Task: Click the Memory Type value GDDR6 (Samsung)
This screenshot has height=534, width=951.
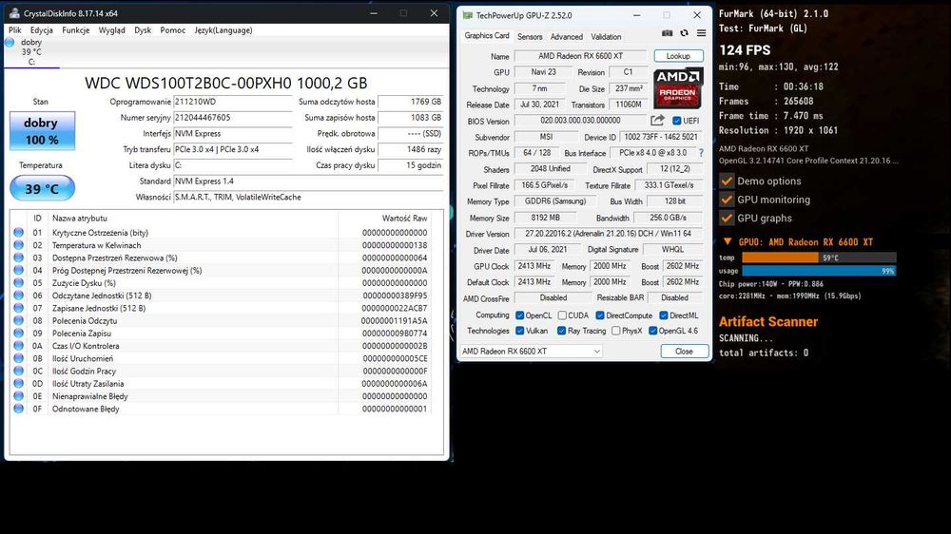Action: tap(555, 201)
